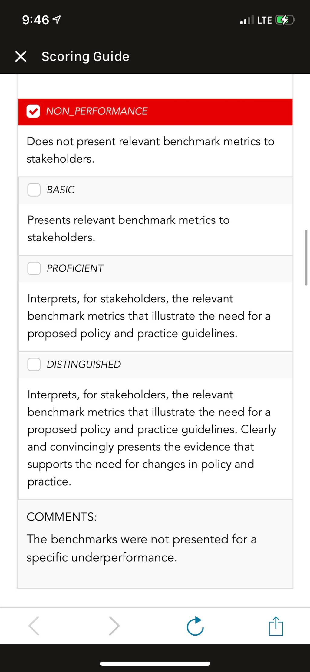The width and height of the screenshot is (310, 672).
Task: Select the DISTINGUISHED level label
Action: [84, 364]
